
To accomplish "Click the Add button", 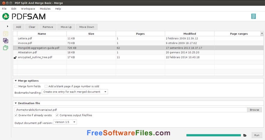I will tap(19, 27).
